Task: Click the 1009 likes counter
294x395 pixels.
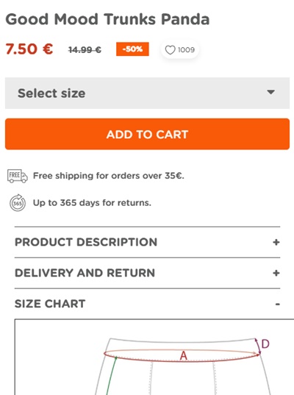Action: 186,50
